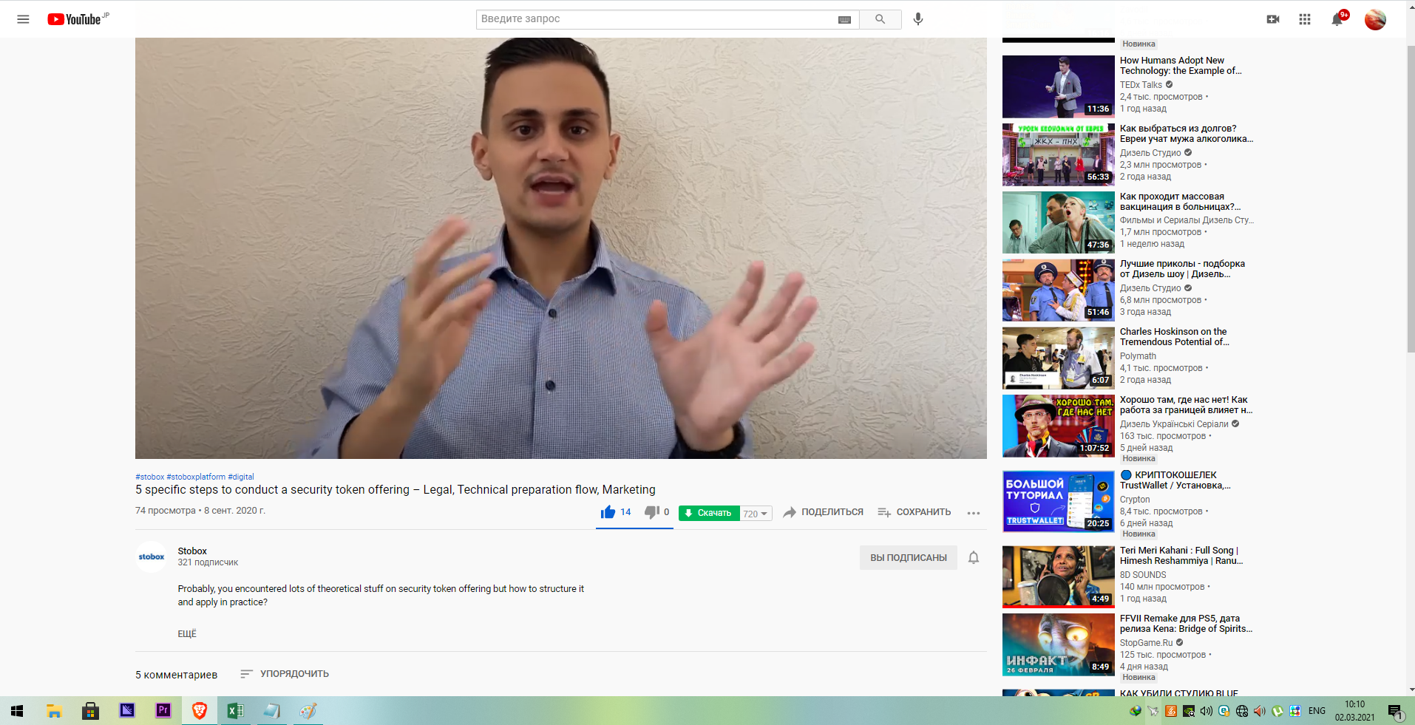Click the video title '5 specific steps to conduct'
1415x725 pixels.
click(x=396, y=490)
